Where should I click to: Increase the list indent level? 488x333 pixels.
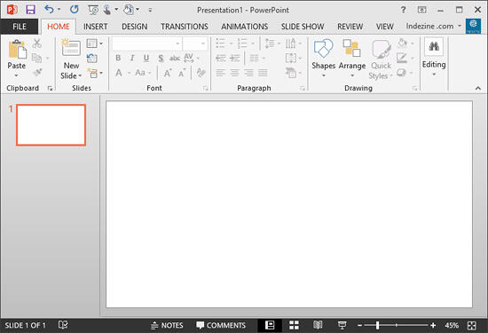[235, 58]
